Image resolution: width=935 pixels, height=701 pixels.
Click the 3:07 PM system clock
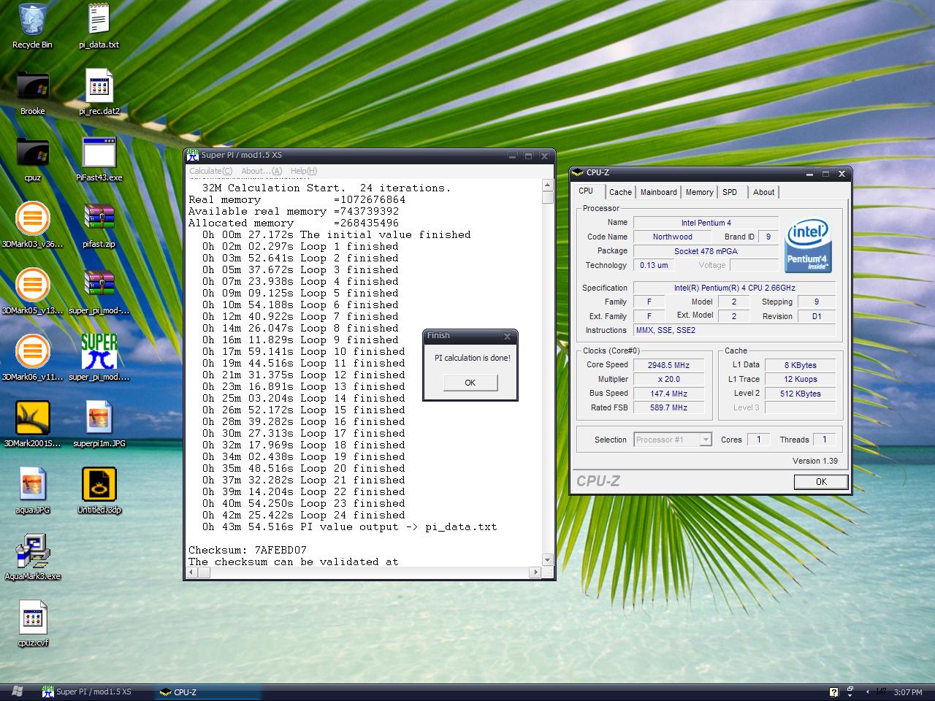coord(907,692)
